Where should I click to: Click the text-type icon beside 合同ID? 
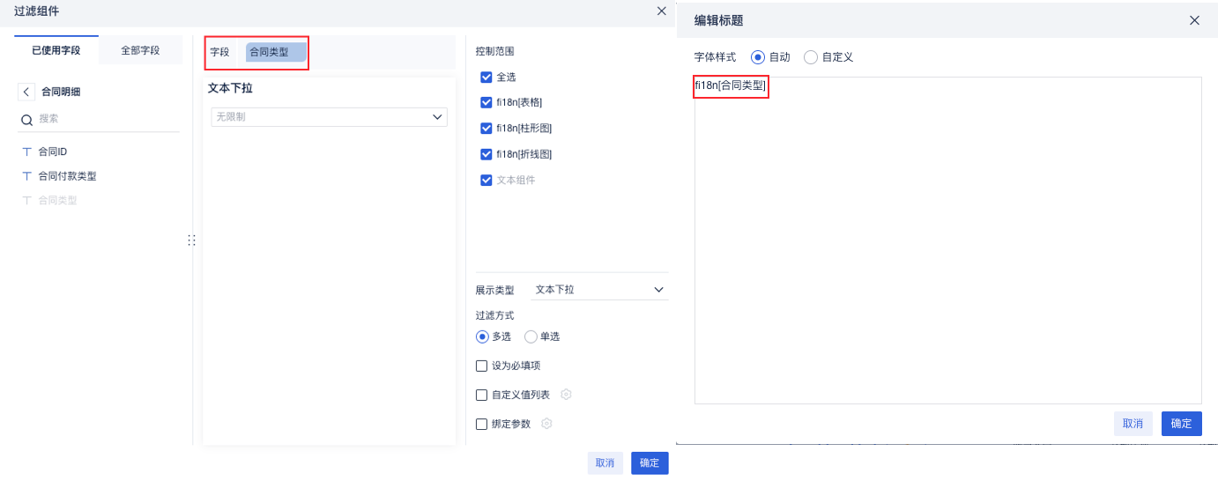pyautogui.click(x=26, y=152)
